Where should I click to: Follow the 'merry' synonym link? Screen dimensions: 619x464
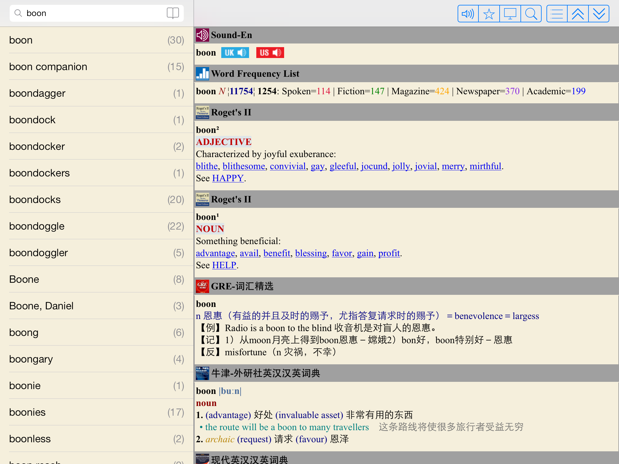click(453, 166)
